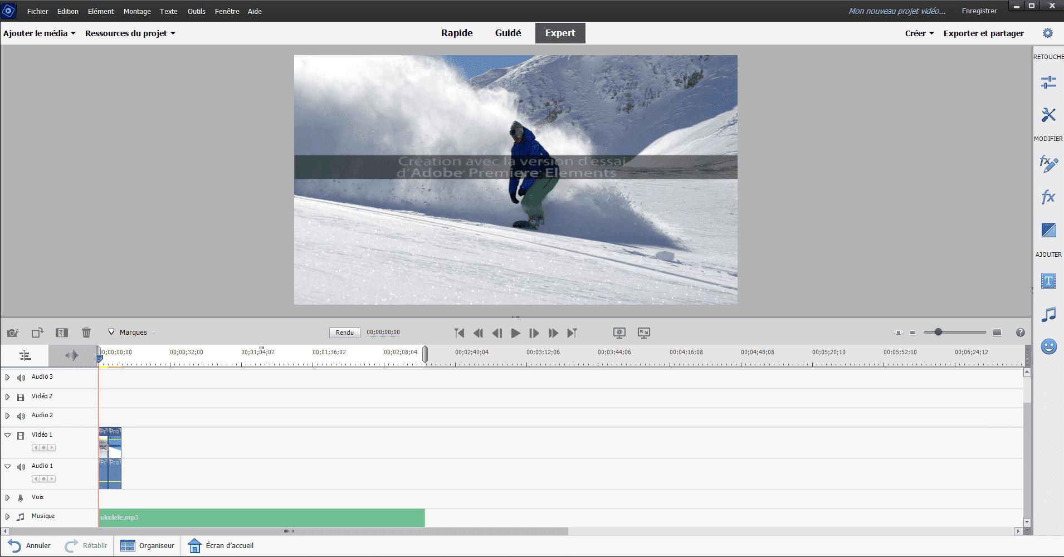
Task: Open the Titles and Text panel
Action: tap(1048, 281)
